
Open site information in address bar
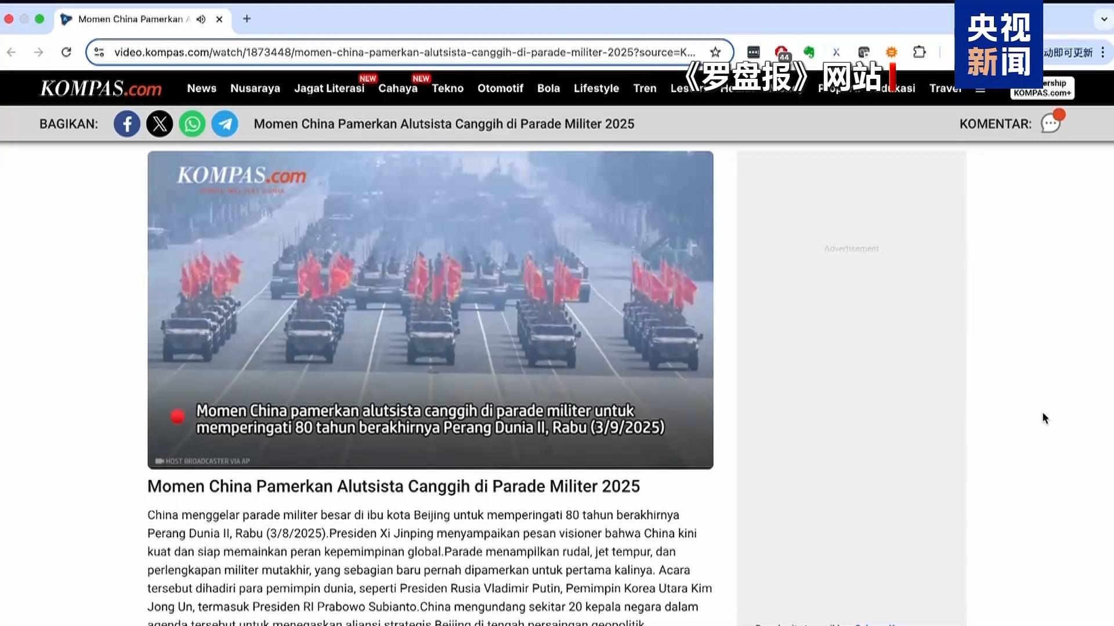tap(99, 52)
